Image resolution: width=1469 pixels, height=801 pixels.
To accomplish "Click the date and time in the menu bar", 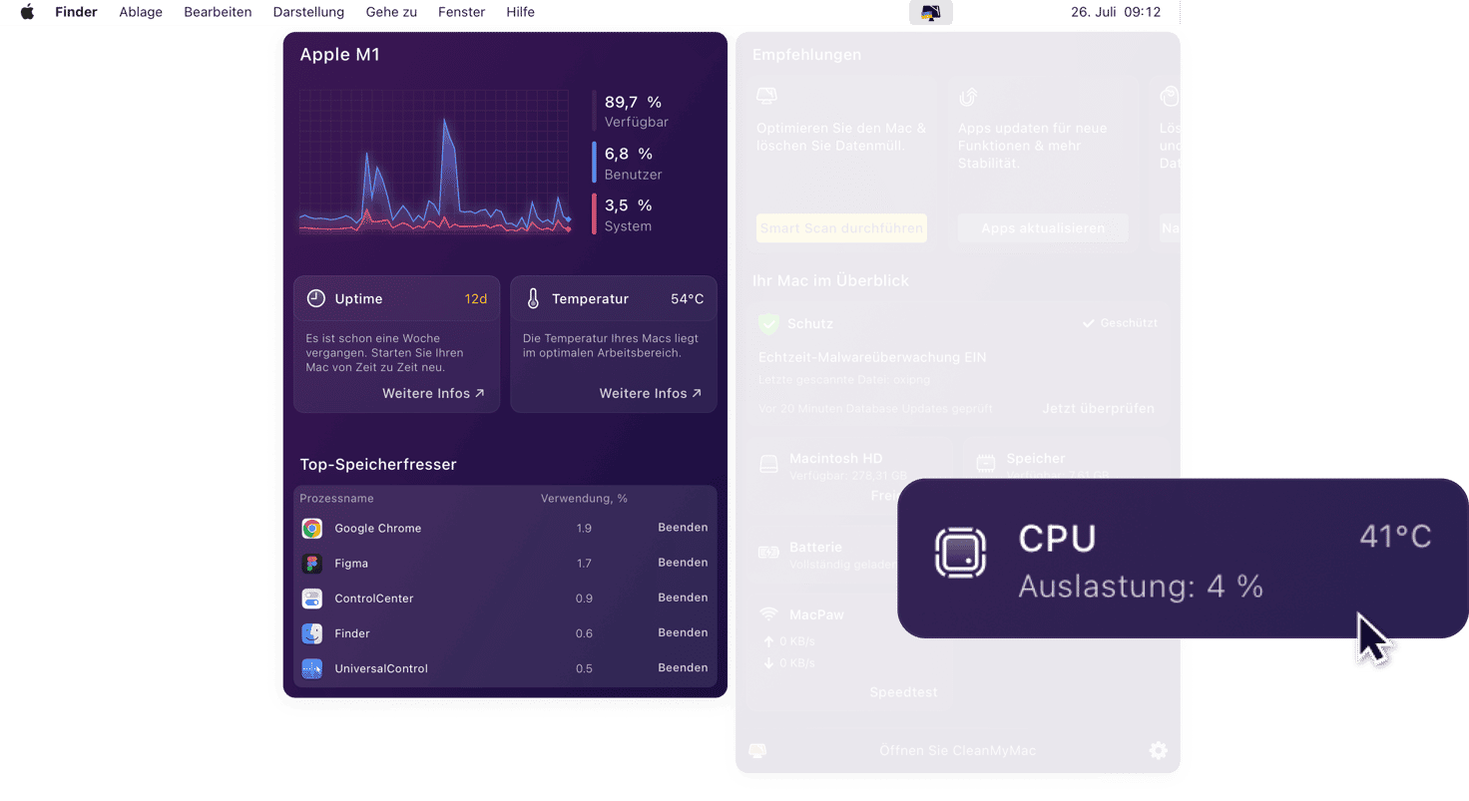I will coord(1116,12).
